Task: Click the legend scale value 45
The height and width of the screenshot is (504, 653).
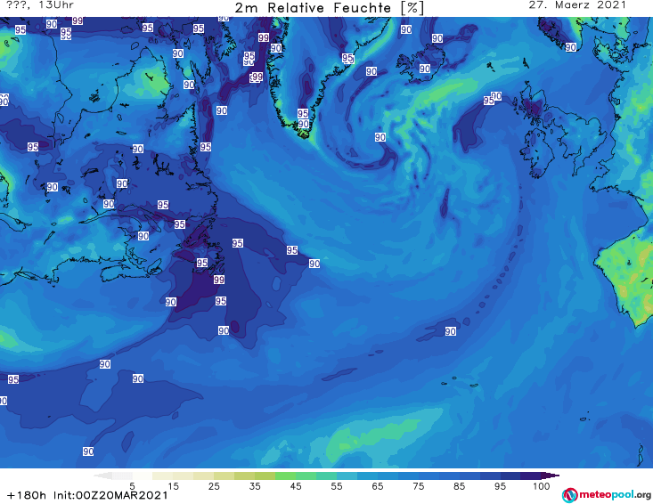Action: click(x=295, y=486)
